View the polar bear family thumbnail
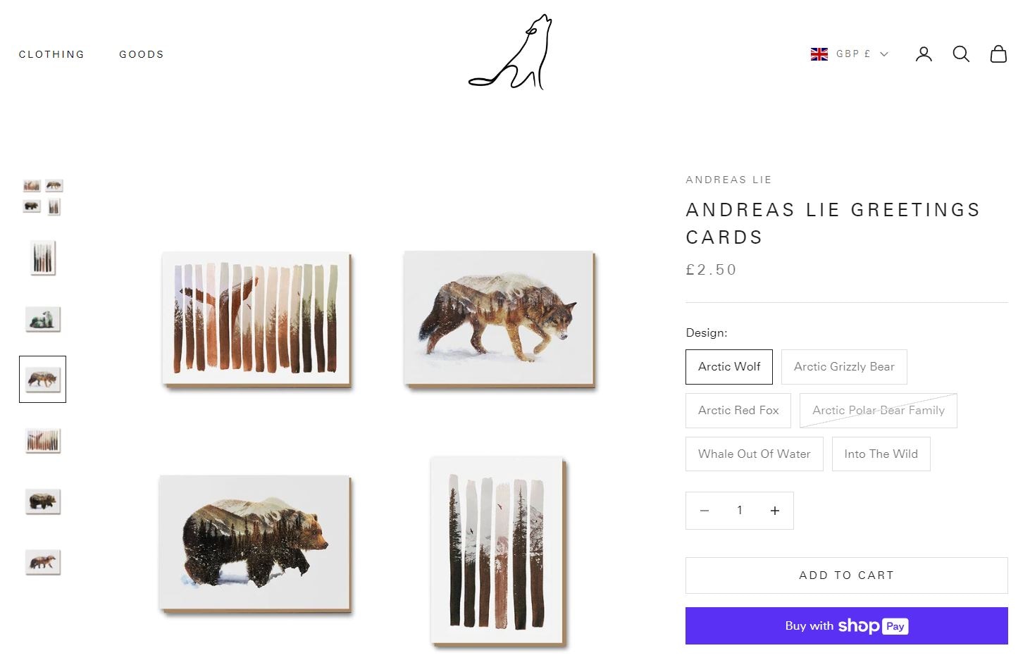 pyautogui.click(x=43, y=319)
